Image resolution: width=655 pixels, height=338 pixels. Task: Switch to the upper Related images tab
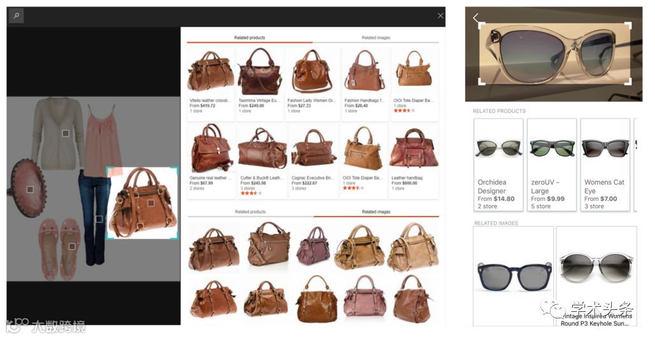pos(376,38)
